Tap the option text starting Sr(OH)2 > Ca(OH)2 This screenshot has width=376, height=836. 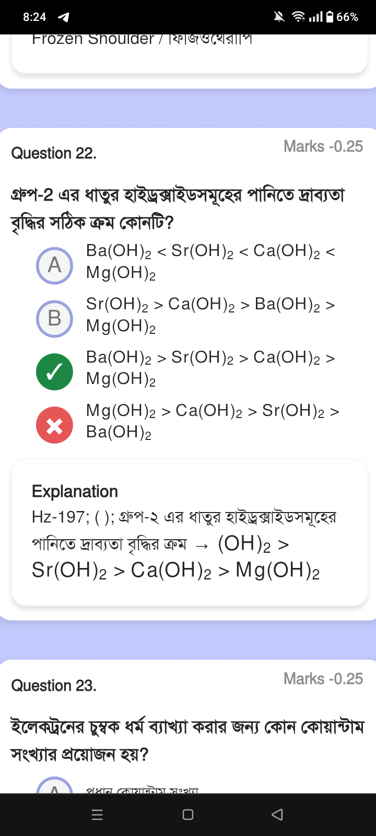[x=210, y=315]
